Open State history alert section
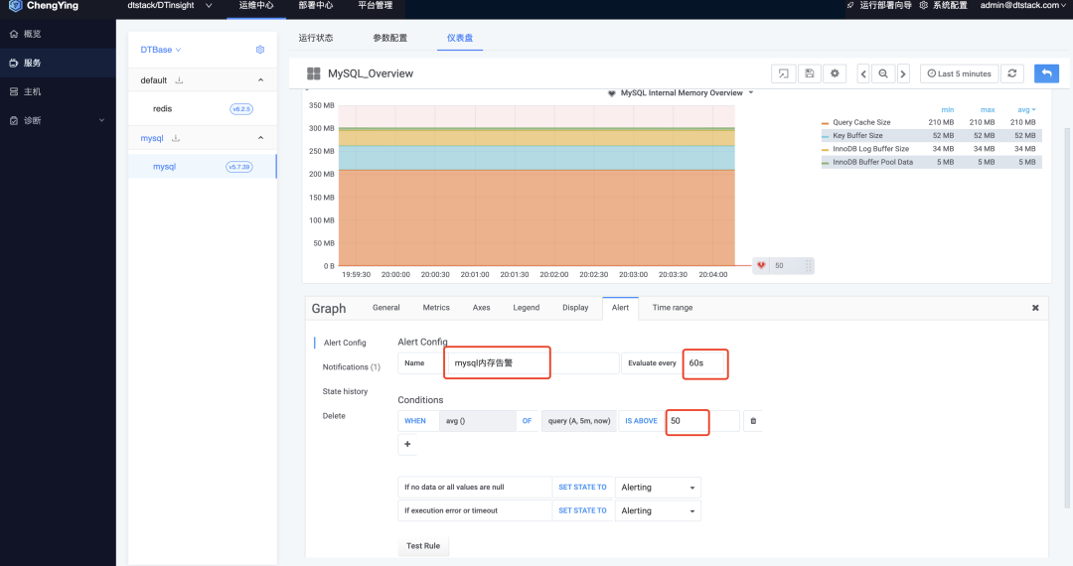This screenshot has height=566, width=1073. tap(345, 391)
